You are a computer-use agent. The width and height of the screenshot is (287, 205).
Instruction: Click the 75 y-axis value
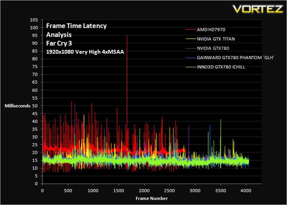35,66
